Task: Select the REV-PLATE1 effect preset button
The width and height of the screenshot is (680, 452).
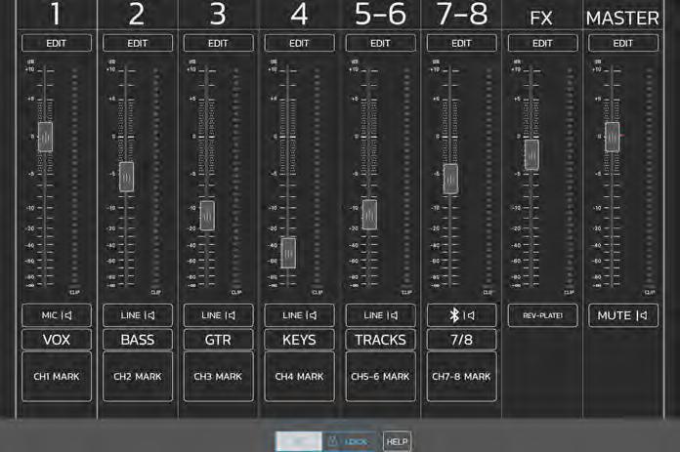Action: [x=542, y=315]
